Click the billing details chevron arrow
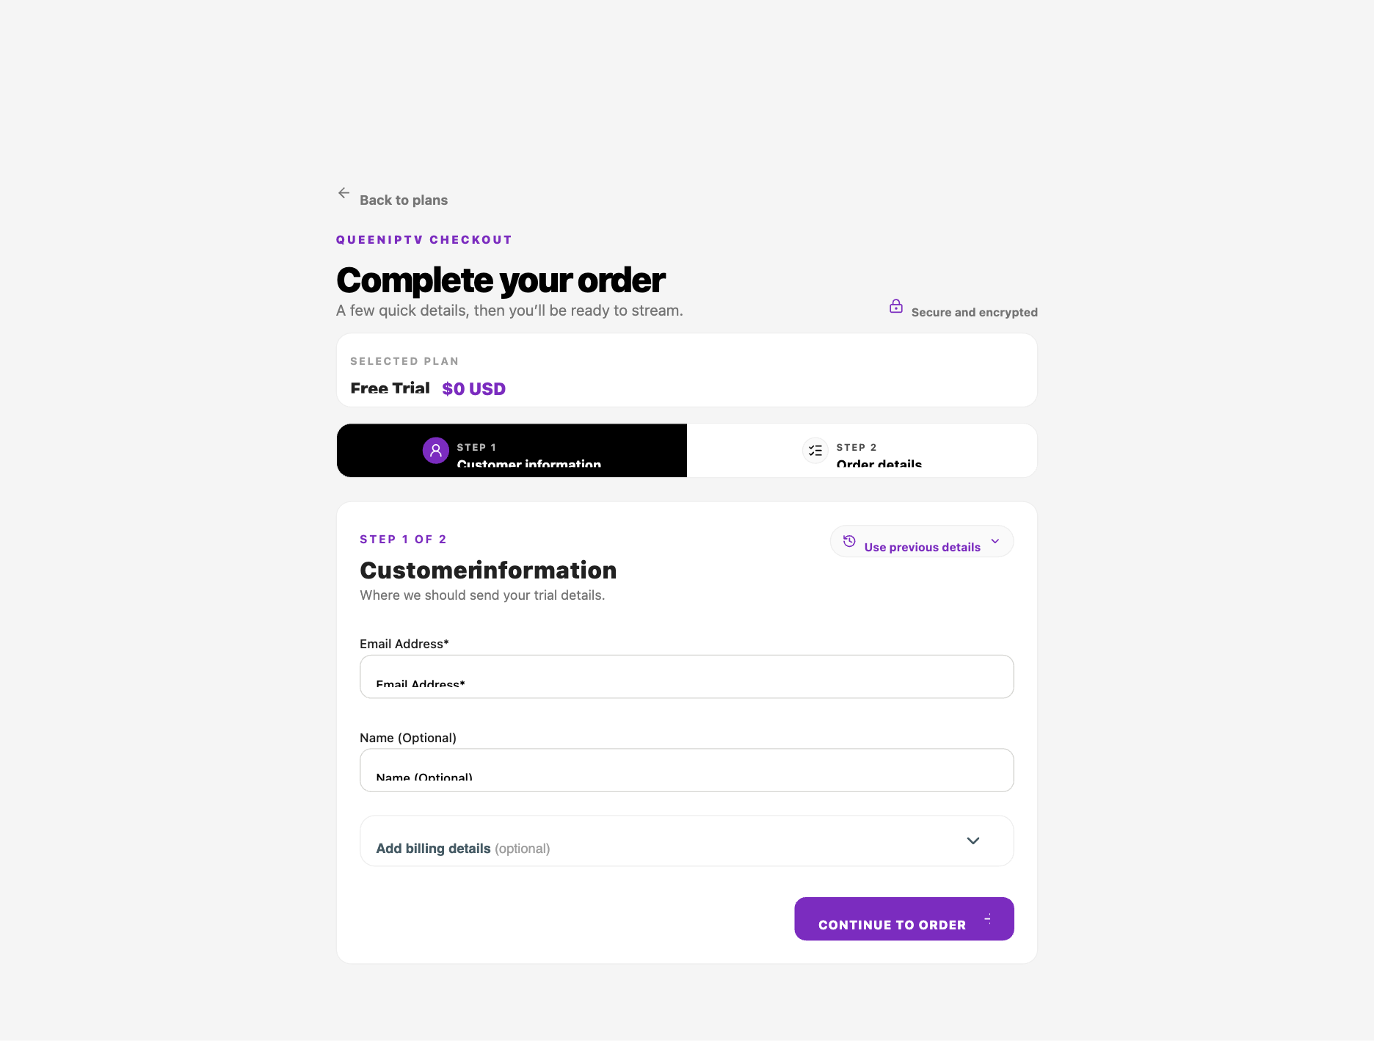 pyautogui.click(x=973, y=841)
